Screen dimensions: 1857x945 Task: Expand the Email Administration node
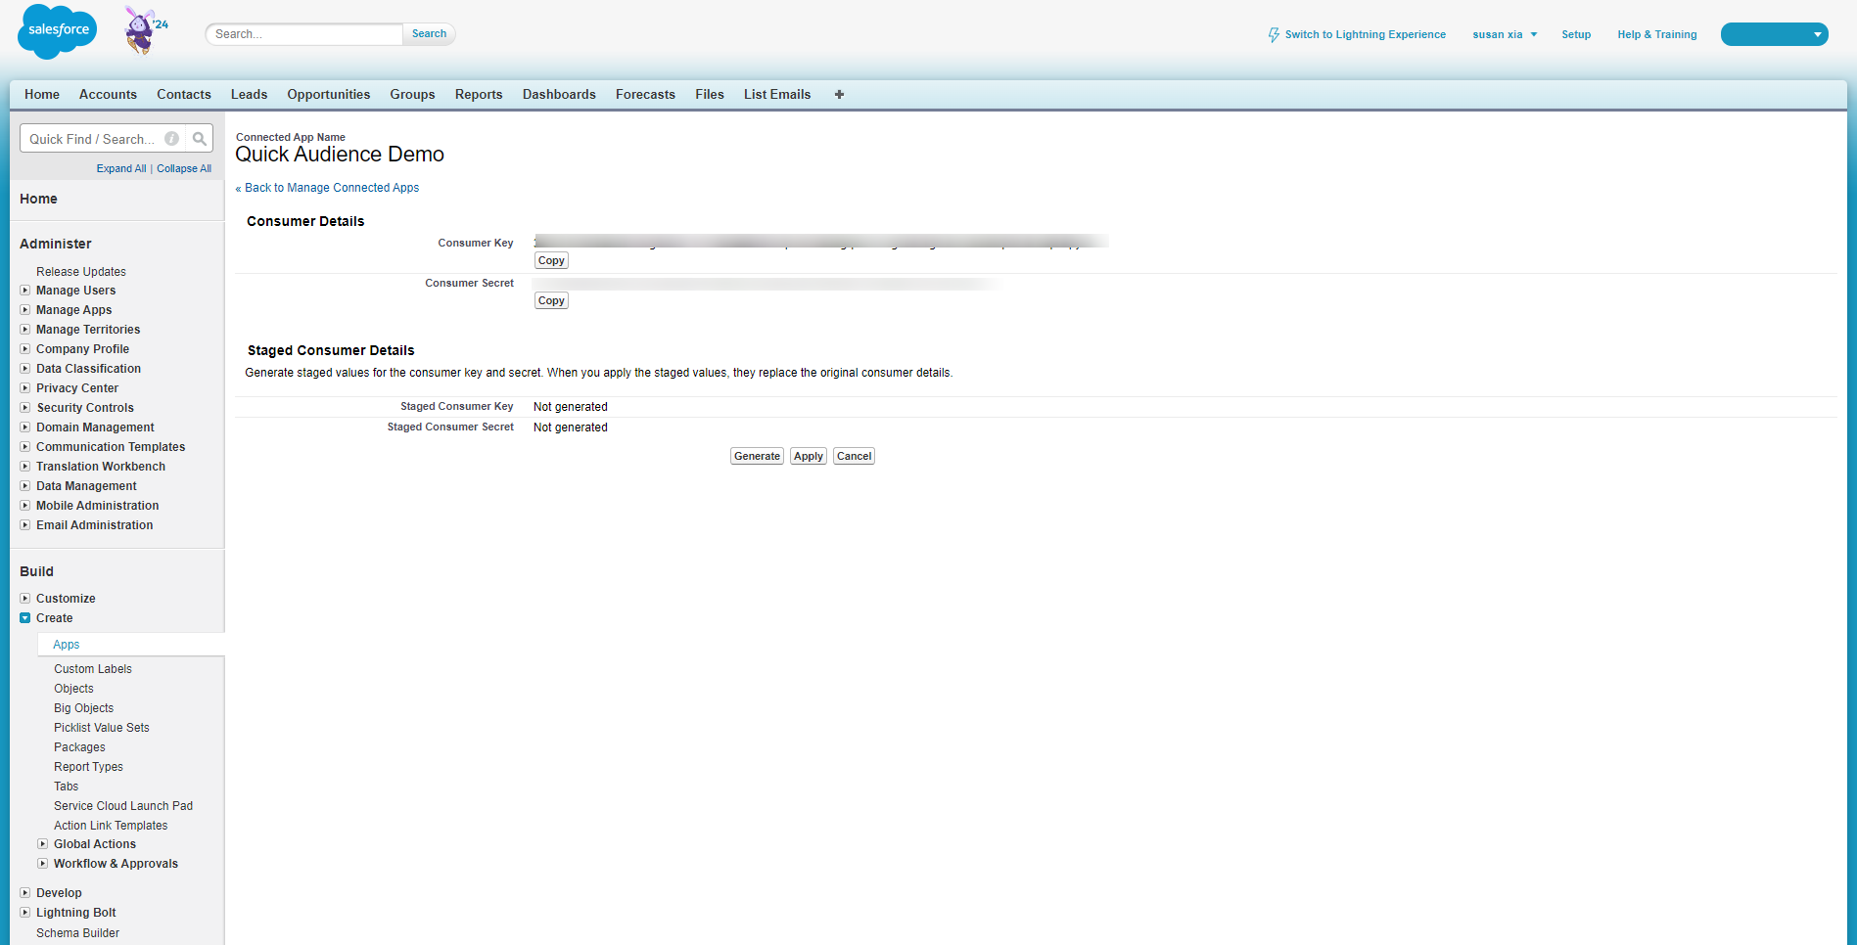[x=25, y=525]
